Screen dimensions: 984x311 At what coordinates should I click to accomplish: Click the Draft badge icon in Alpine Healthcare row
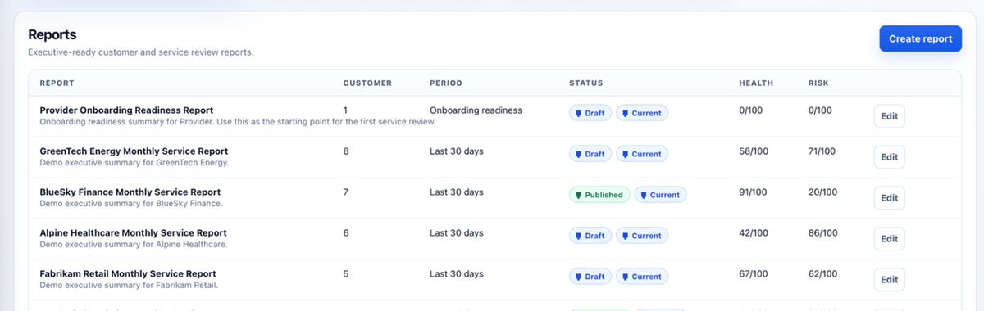(578, 236)
